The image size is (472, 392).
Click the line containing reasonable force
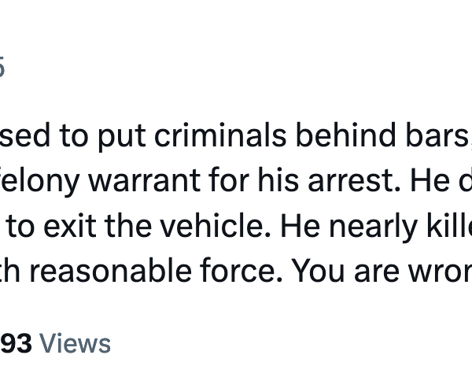[x=236, y=272]
